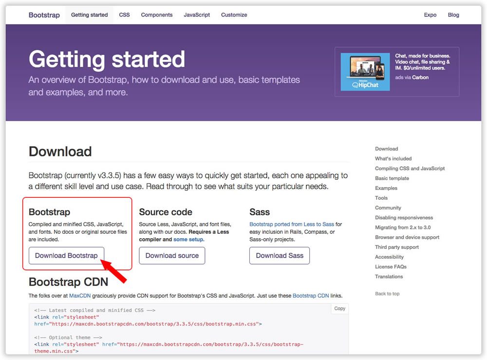This screenshot has height=360, width=487.
Task: Open the Components section
Action: (x=156, y=15)
